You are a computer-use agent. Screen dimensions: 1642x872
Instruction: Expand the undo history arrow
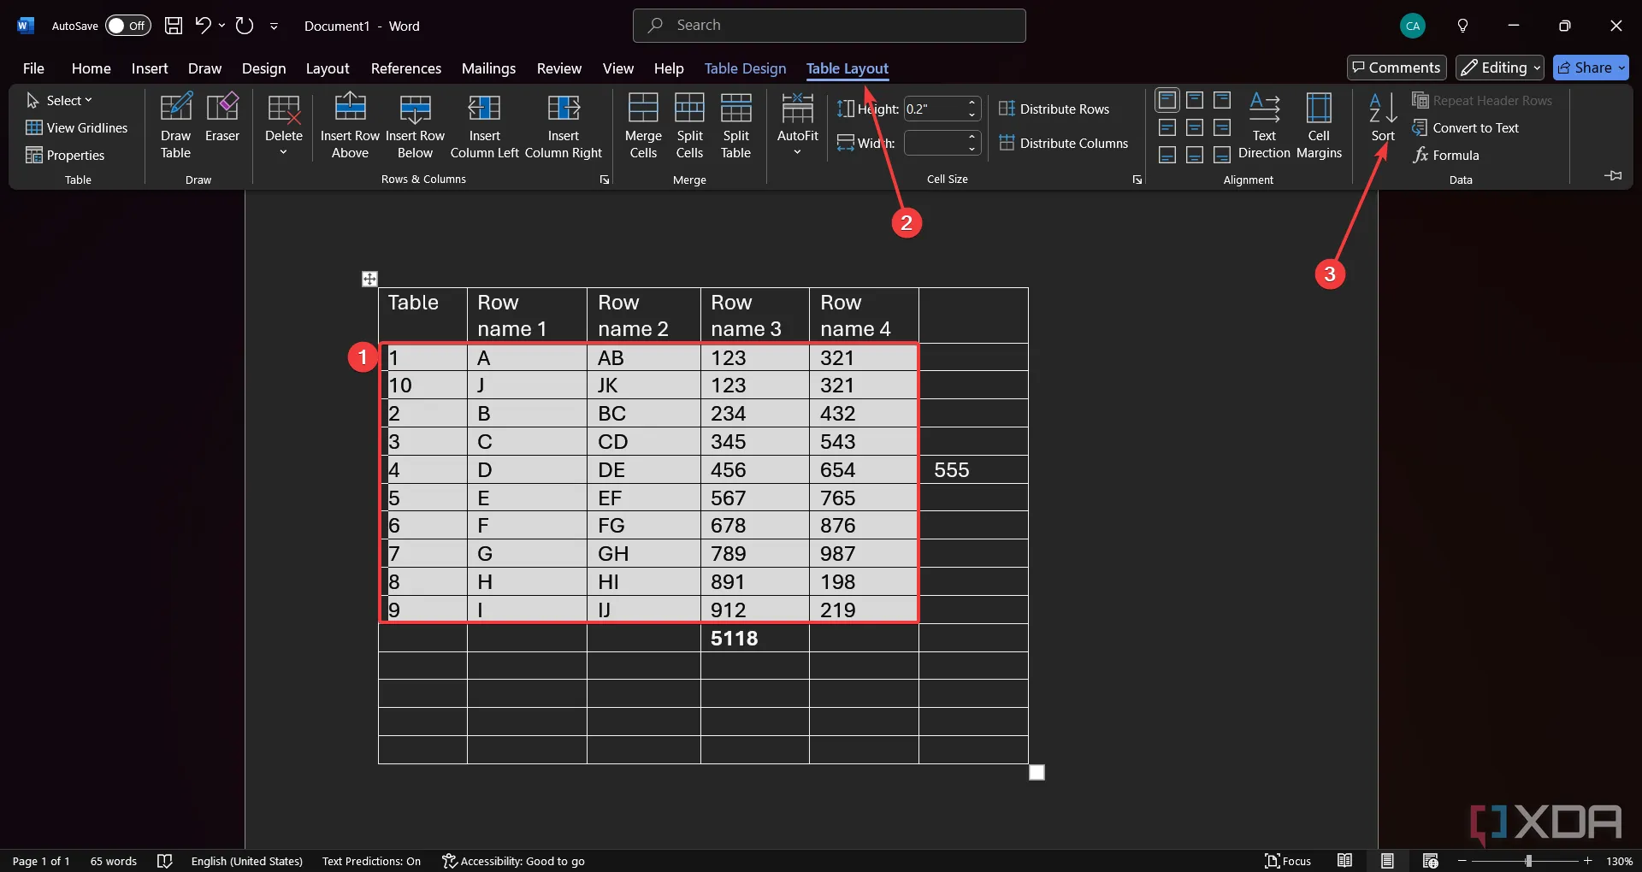pyautogui.click(x=221, y=26)
